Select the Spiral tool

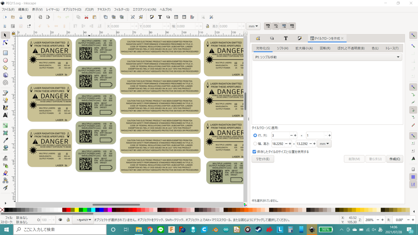point(5,83)
